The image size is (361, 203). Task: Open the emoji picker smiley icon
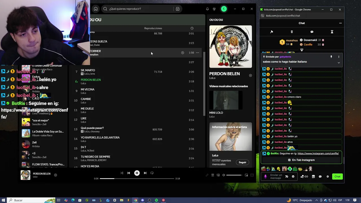coord(293,176)
